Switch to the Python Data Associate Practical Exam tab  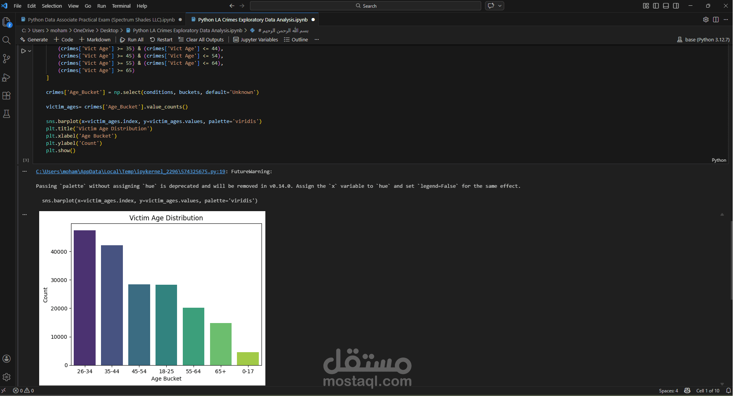click(x=100, y=19)
